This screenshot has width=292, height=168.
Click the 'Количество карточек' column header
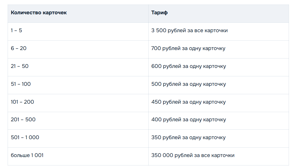(x=39, y=13)
